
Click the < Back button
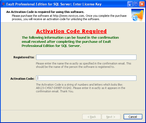click(x=92, y=117)
